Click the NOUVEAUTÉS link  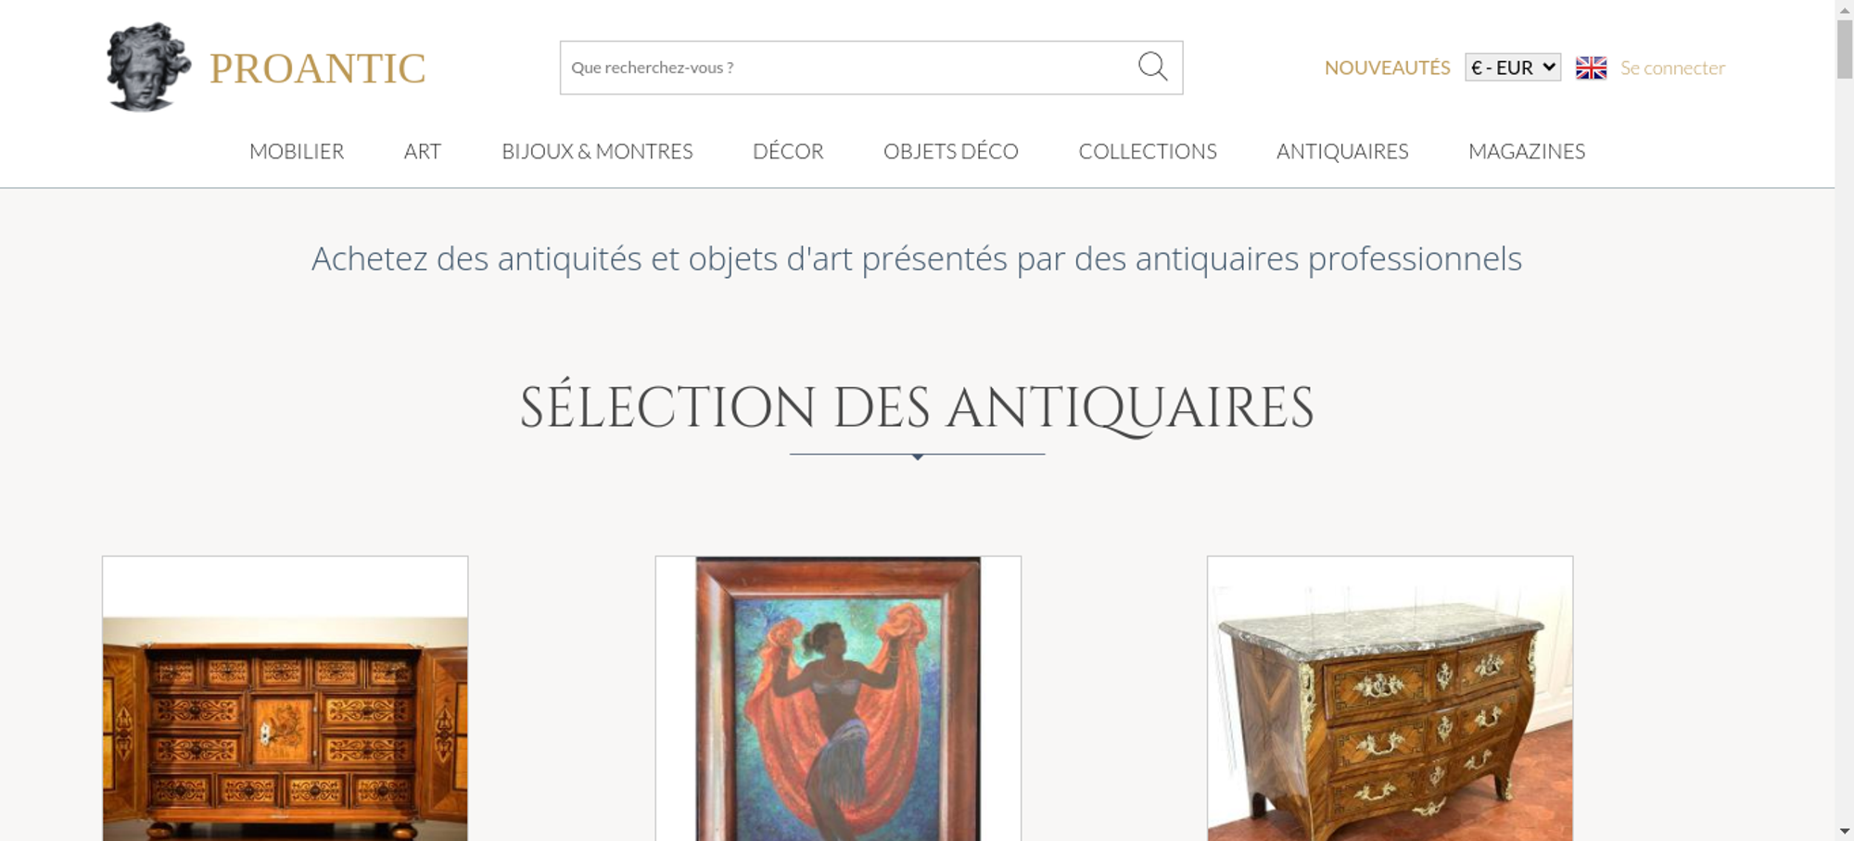click(1387, 68)
